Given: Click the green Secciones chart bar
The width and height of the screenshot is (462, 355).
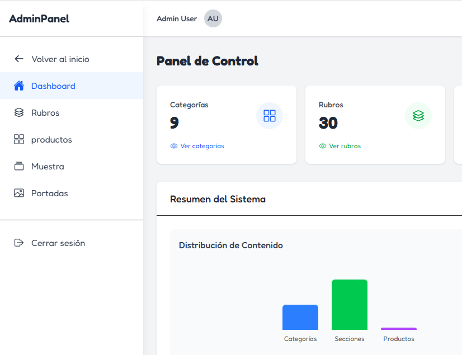Looking at the screenshot, I should coord(350,305).
